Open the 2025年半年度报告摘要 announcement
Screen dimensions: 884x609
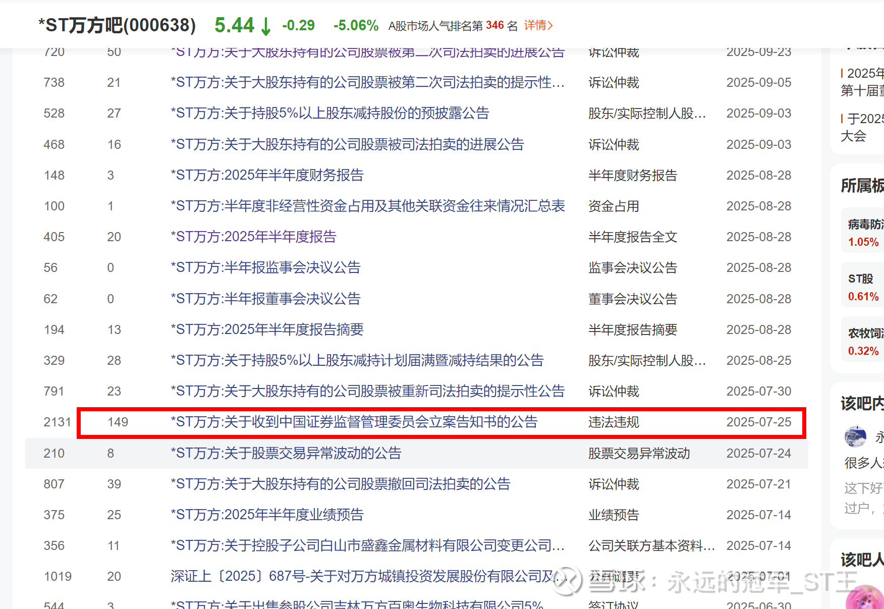point(267,329)
